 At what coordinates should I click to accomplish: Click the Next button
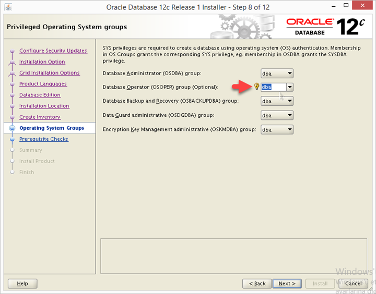(287, 284)
